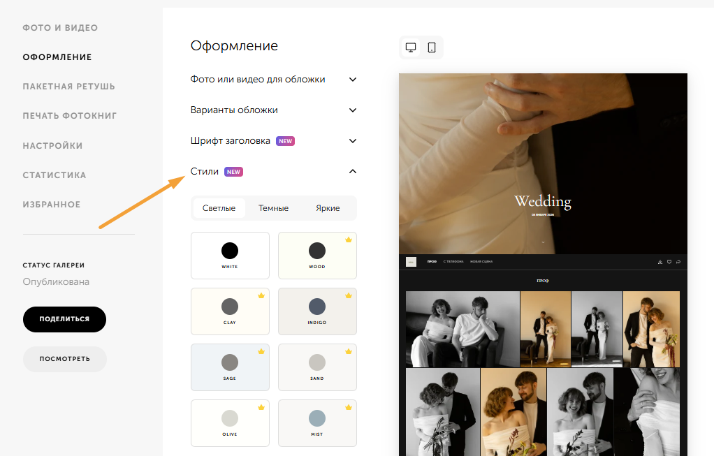
Task: Click the download icon in gallery preview
Action: [x=660, y=262]
